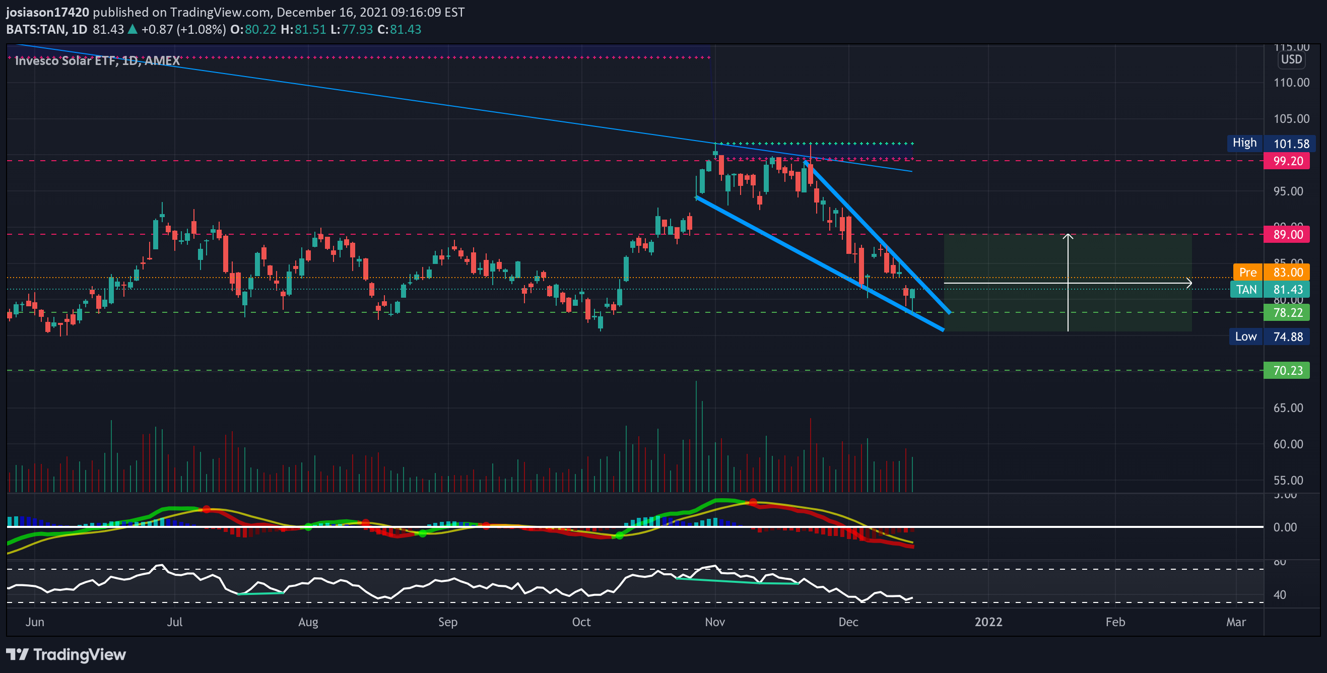Screen dimensions: 1327x673
Task: Click the Dec label on time axis
Action: 848,622
